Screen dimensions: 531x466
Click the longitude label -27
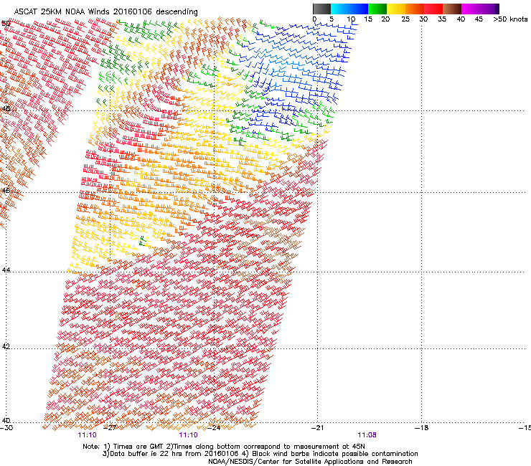click(110, 428)
